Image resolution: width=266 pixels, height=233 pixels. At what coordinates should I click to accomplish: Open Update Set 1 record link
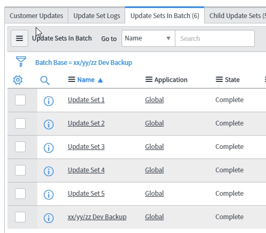tap(86, 100)
